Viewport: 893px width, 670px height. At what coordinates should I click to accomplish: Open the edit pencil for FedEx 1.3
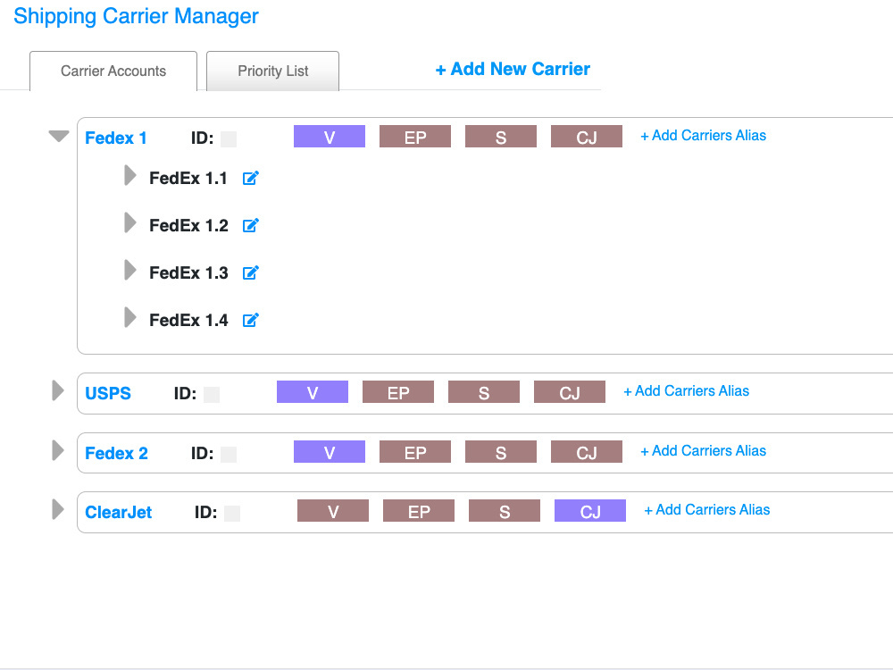250,272
